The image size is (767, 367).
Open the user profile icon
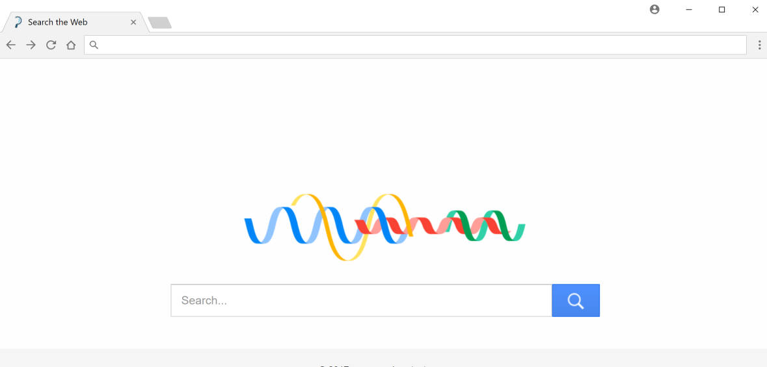[654, 10]
